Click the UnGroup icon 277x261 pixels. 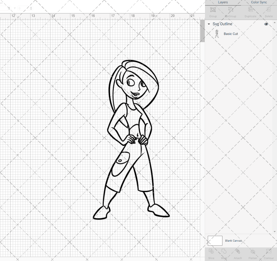pos(230,12)
